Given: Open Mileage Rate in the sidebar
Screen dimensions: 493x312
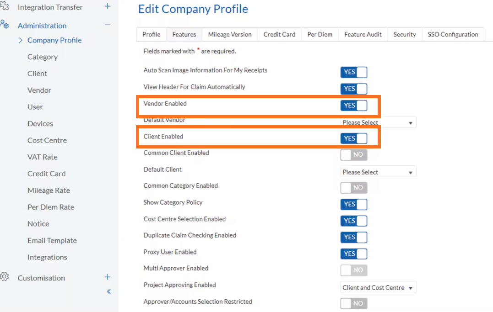Looking at the screenshot, I should [49, 190].
